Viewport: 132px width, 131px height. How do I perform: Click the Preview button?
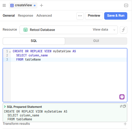[x=94, y=16]
